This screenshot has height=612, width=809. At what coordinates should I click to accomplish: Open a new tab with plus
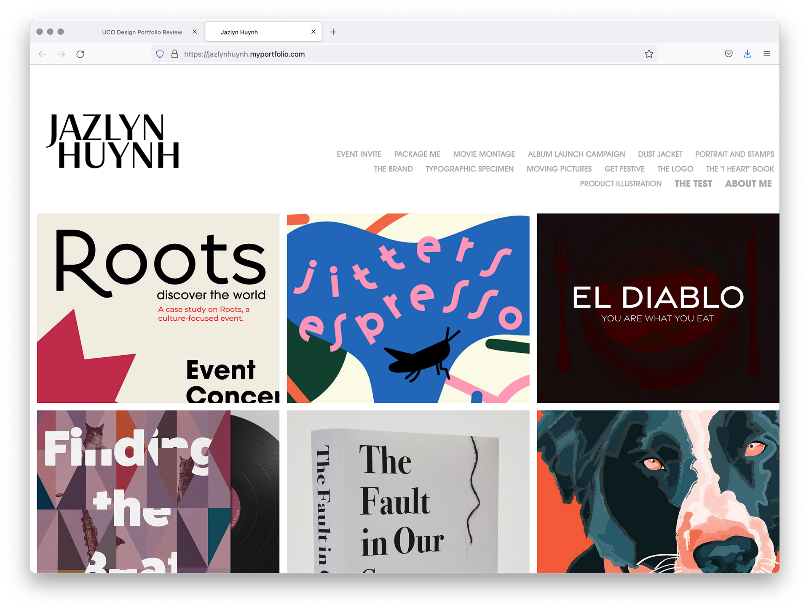pos(333,32)
